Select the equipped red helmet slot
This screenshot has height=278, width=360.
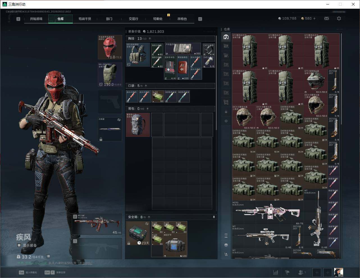[x=110, y=47]
